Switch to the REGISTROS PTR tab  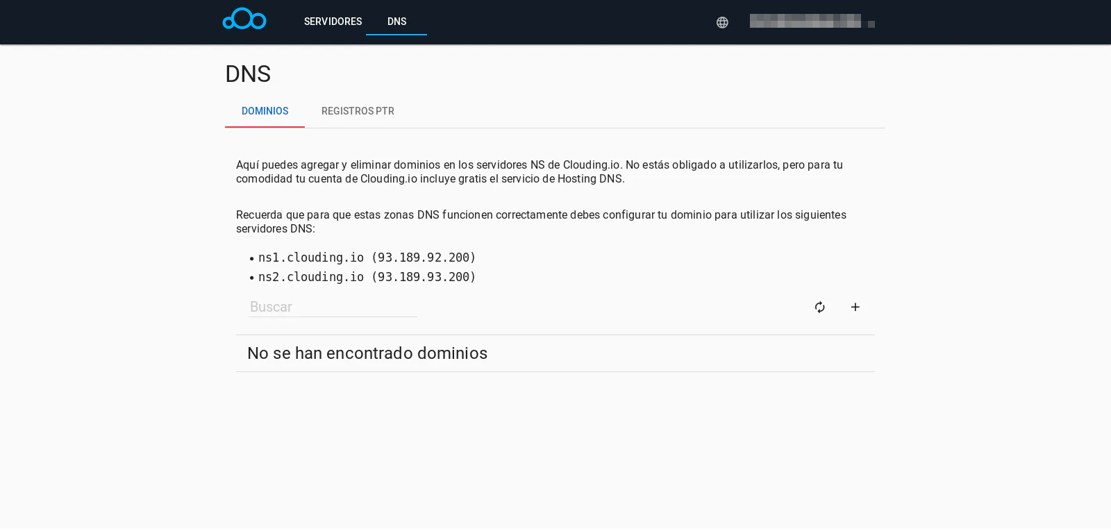click(358, 111)
